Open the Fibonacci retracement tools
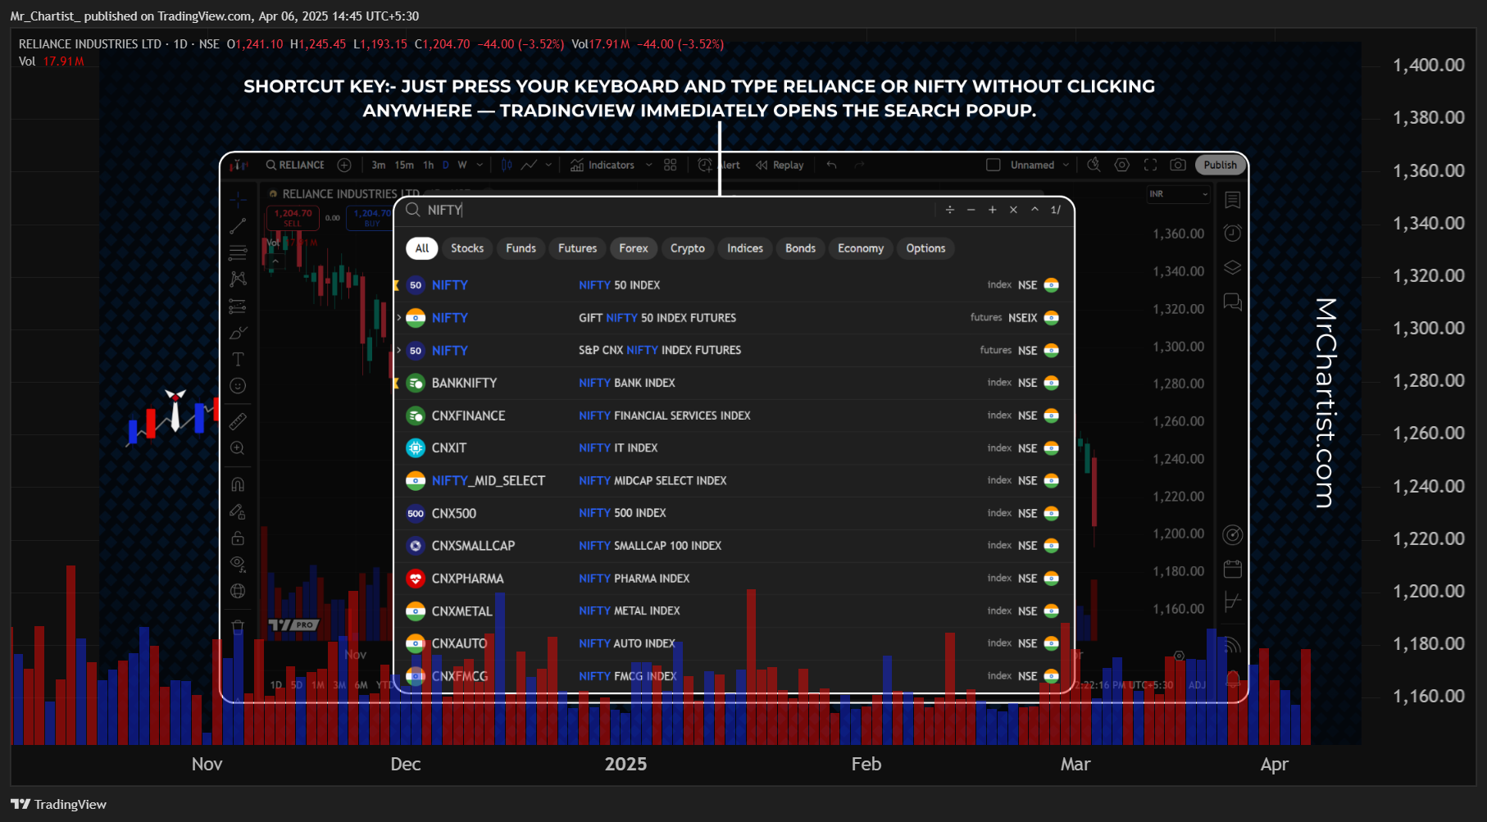Screen dimensions: 1487x822 238,252
